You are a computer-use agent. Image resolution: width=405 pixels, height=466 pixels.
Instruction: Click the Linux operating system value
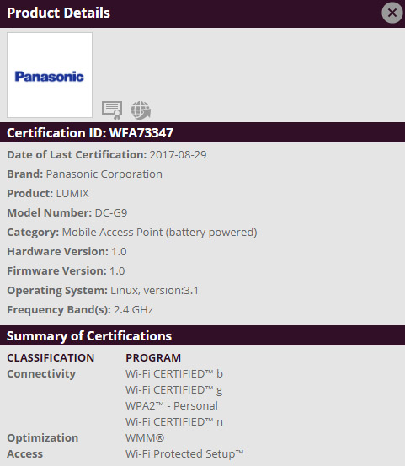tap(154, 291)
